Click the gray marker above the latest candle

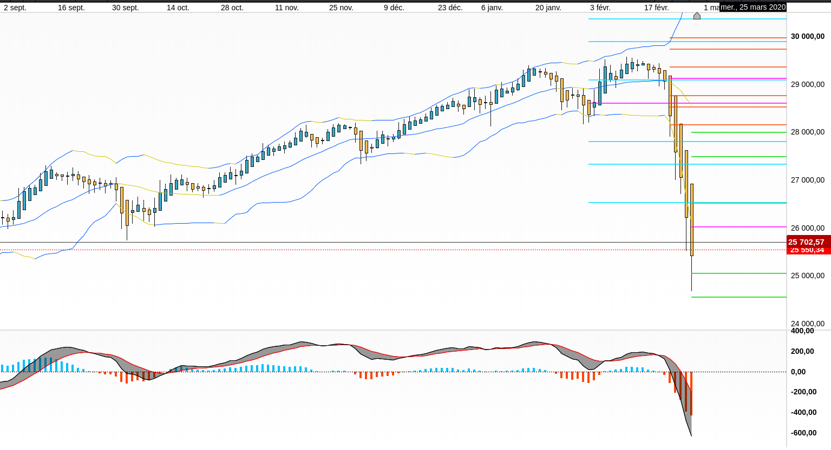point(697,16)
